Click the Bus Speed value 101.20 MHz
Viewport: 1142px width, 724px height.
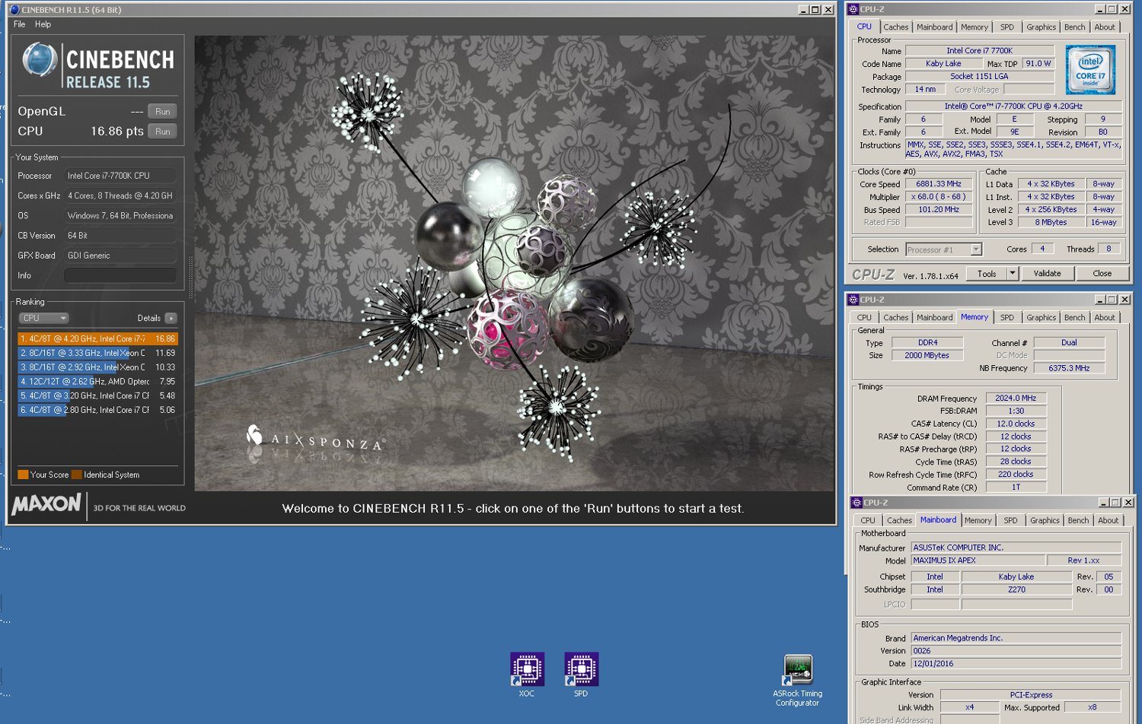point(939,210)
